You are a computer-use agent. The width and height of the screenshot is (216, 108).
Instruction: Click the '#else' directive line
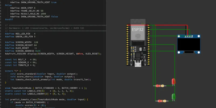[x=8, y=5]
